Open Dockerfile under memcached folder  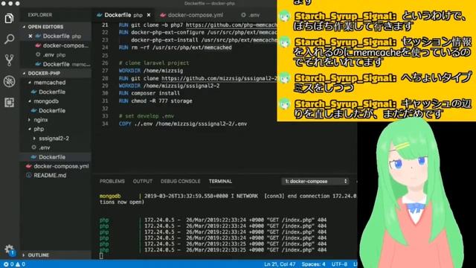tap(52, 92)
